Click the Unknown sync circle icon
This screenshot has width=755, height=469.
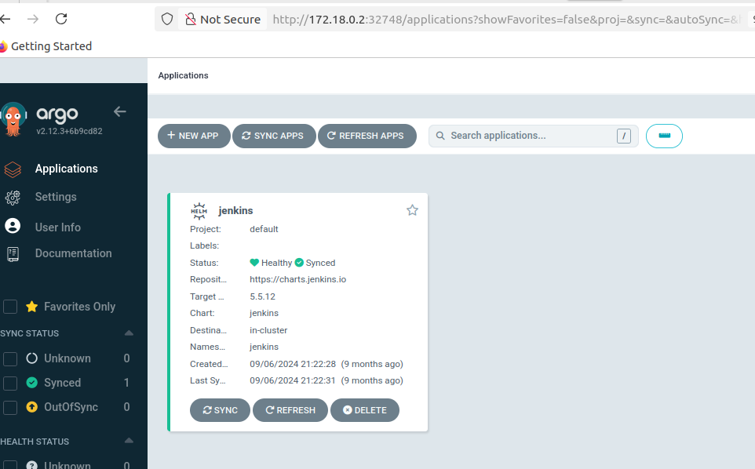coord(31,358)
